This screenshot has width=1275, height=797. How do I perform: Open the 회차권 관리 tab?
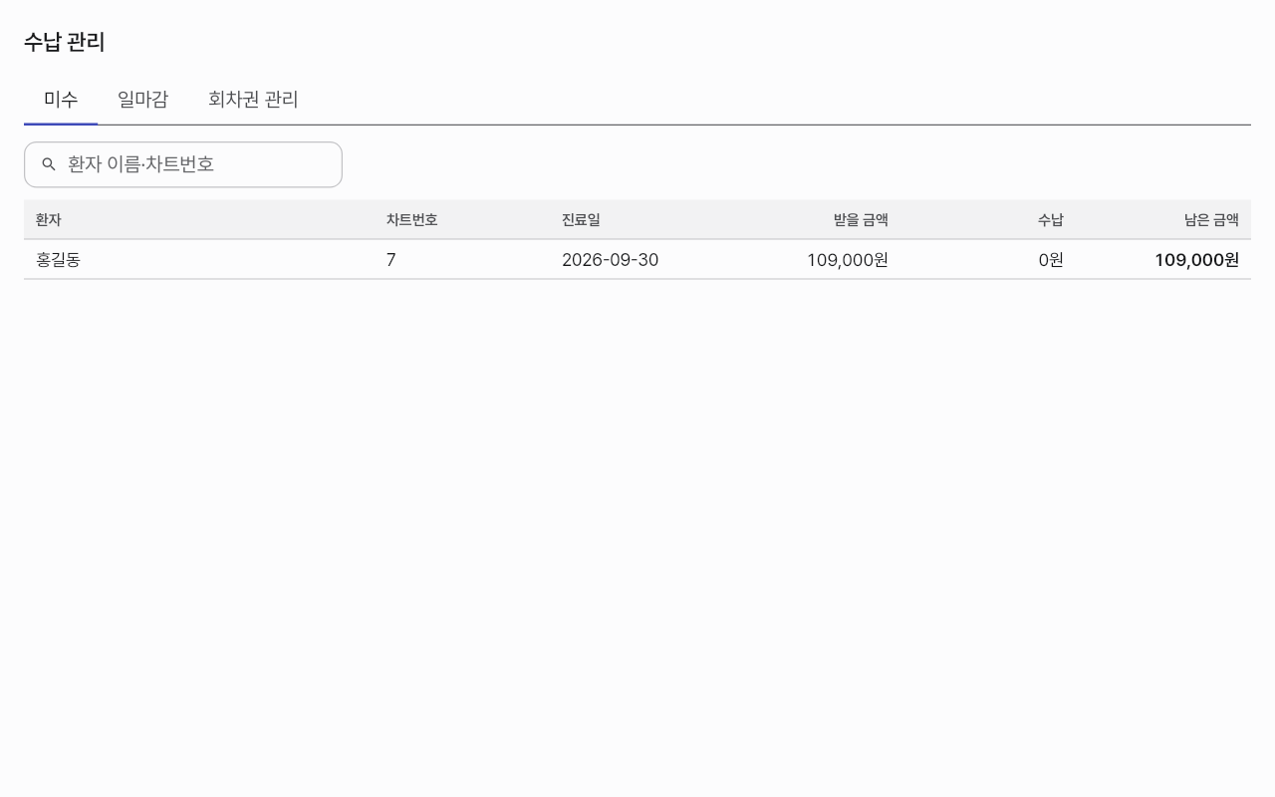(x=253, y=100)
